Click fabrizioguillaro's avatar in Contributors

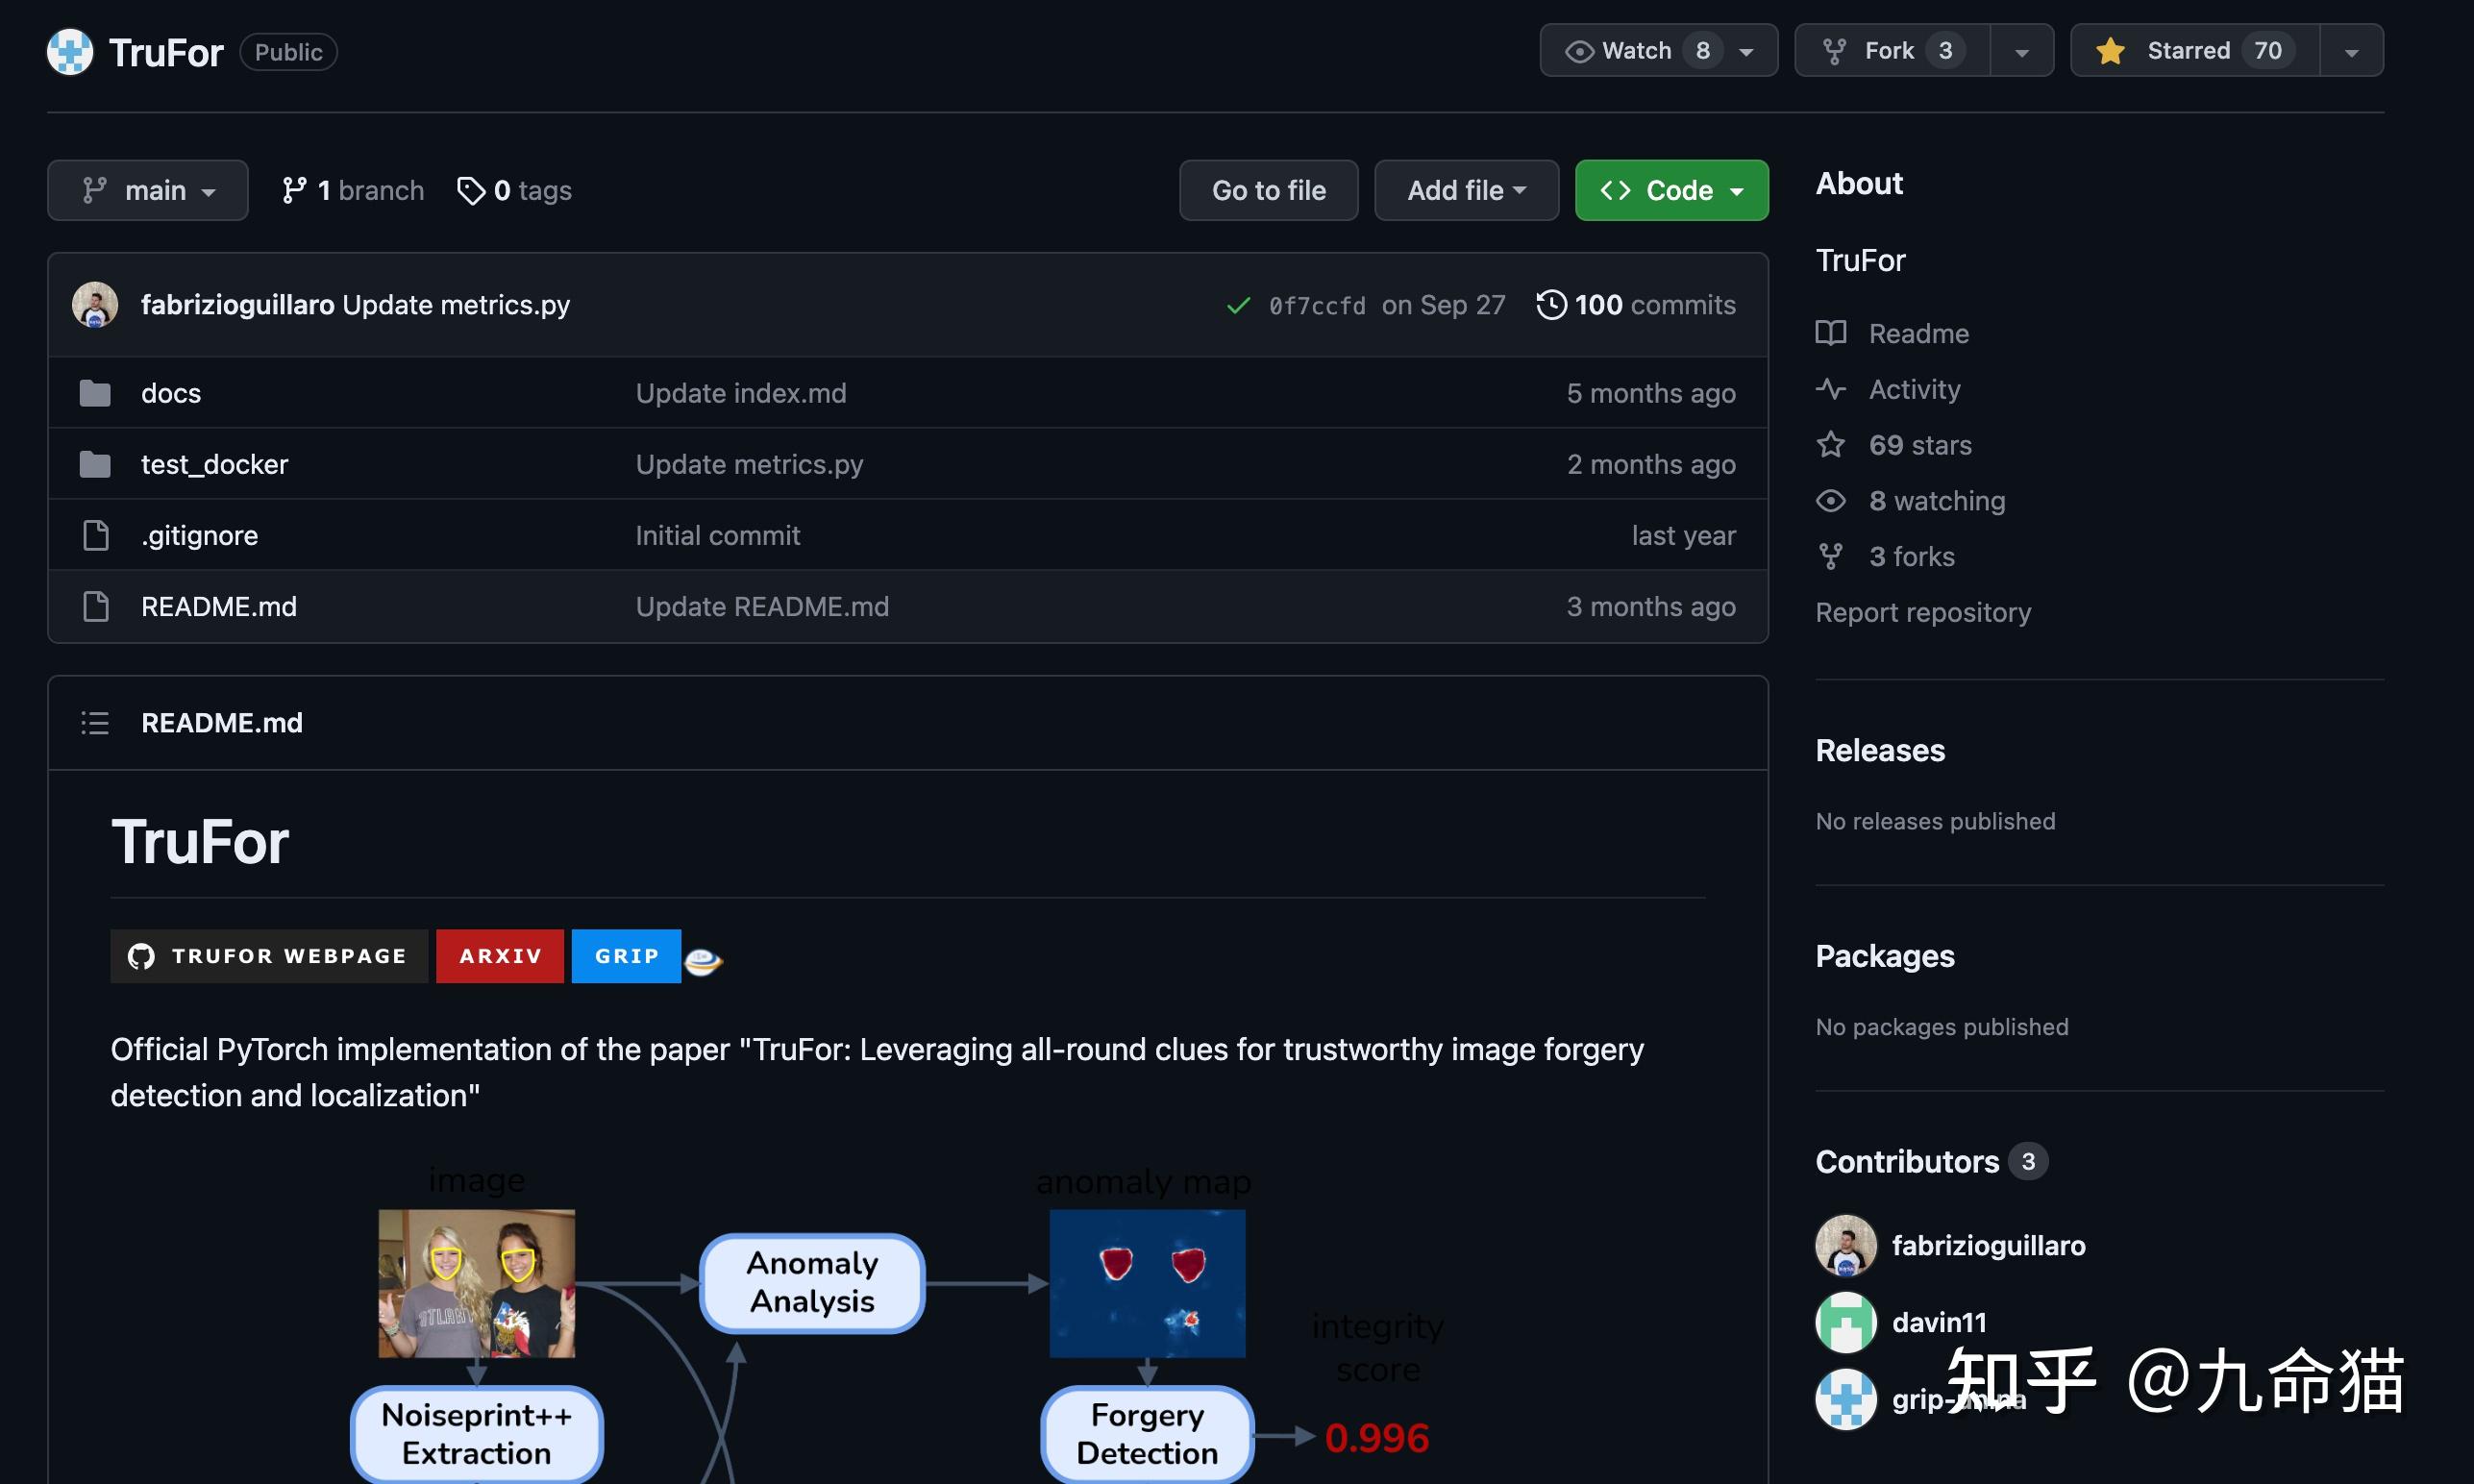tap(1846, 1246)
